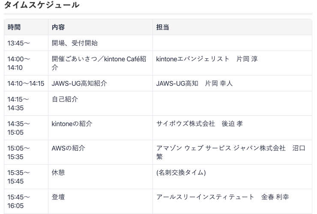Select サイボウズ株式会社 後迫 孝 text

200,124
